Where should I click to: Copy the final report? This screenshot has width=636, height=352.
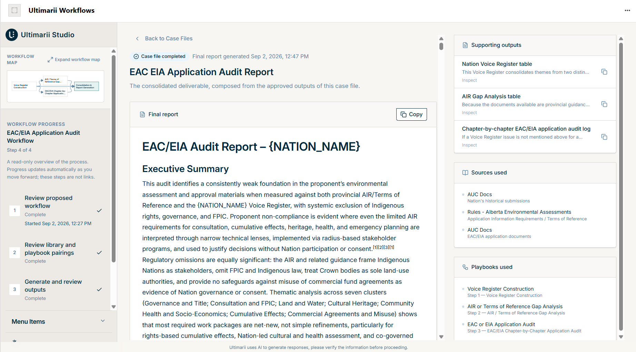click(x=411, y=114)
